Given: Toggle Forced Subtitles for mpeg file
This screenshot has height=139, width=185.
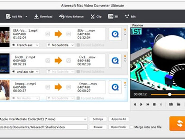Looking at the screenshot, I should (x=78, y=98).
